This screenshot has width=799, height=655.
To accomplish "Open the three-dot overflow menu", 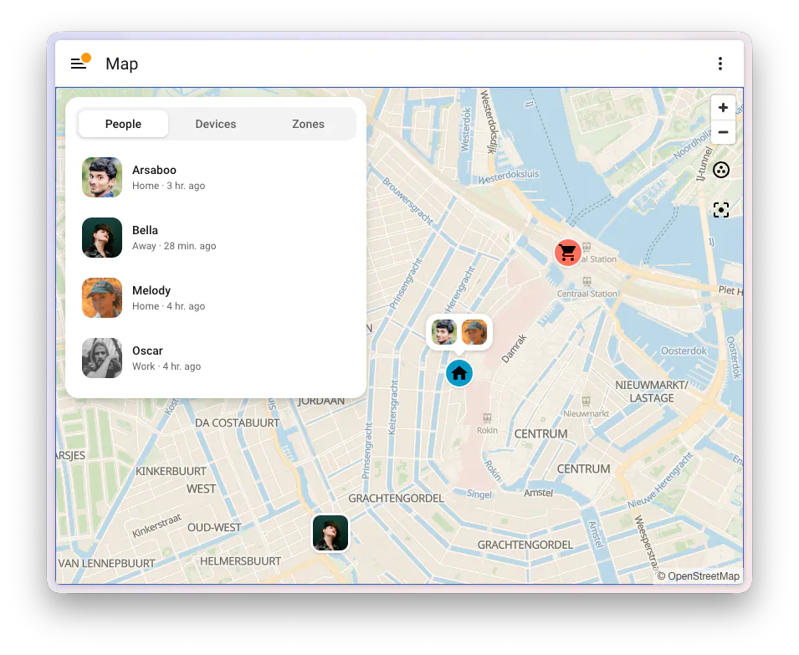I will coord(720,64).
